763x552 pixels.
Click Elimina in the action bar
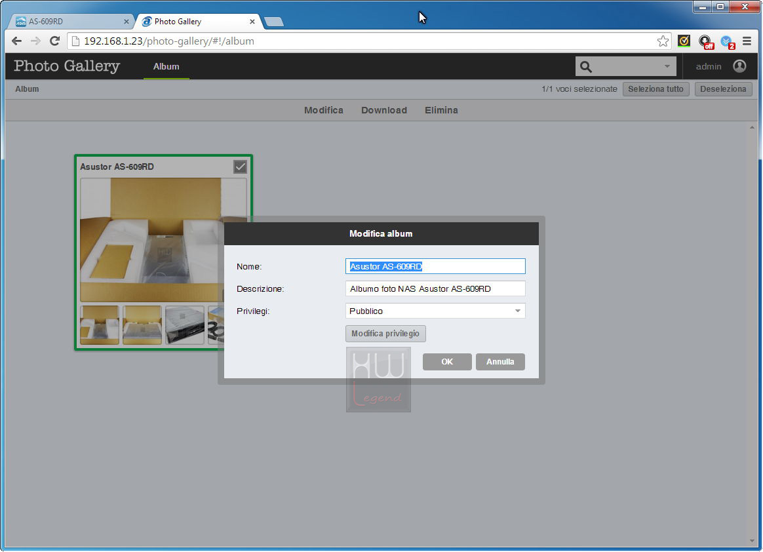click(x=441, y=110)
